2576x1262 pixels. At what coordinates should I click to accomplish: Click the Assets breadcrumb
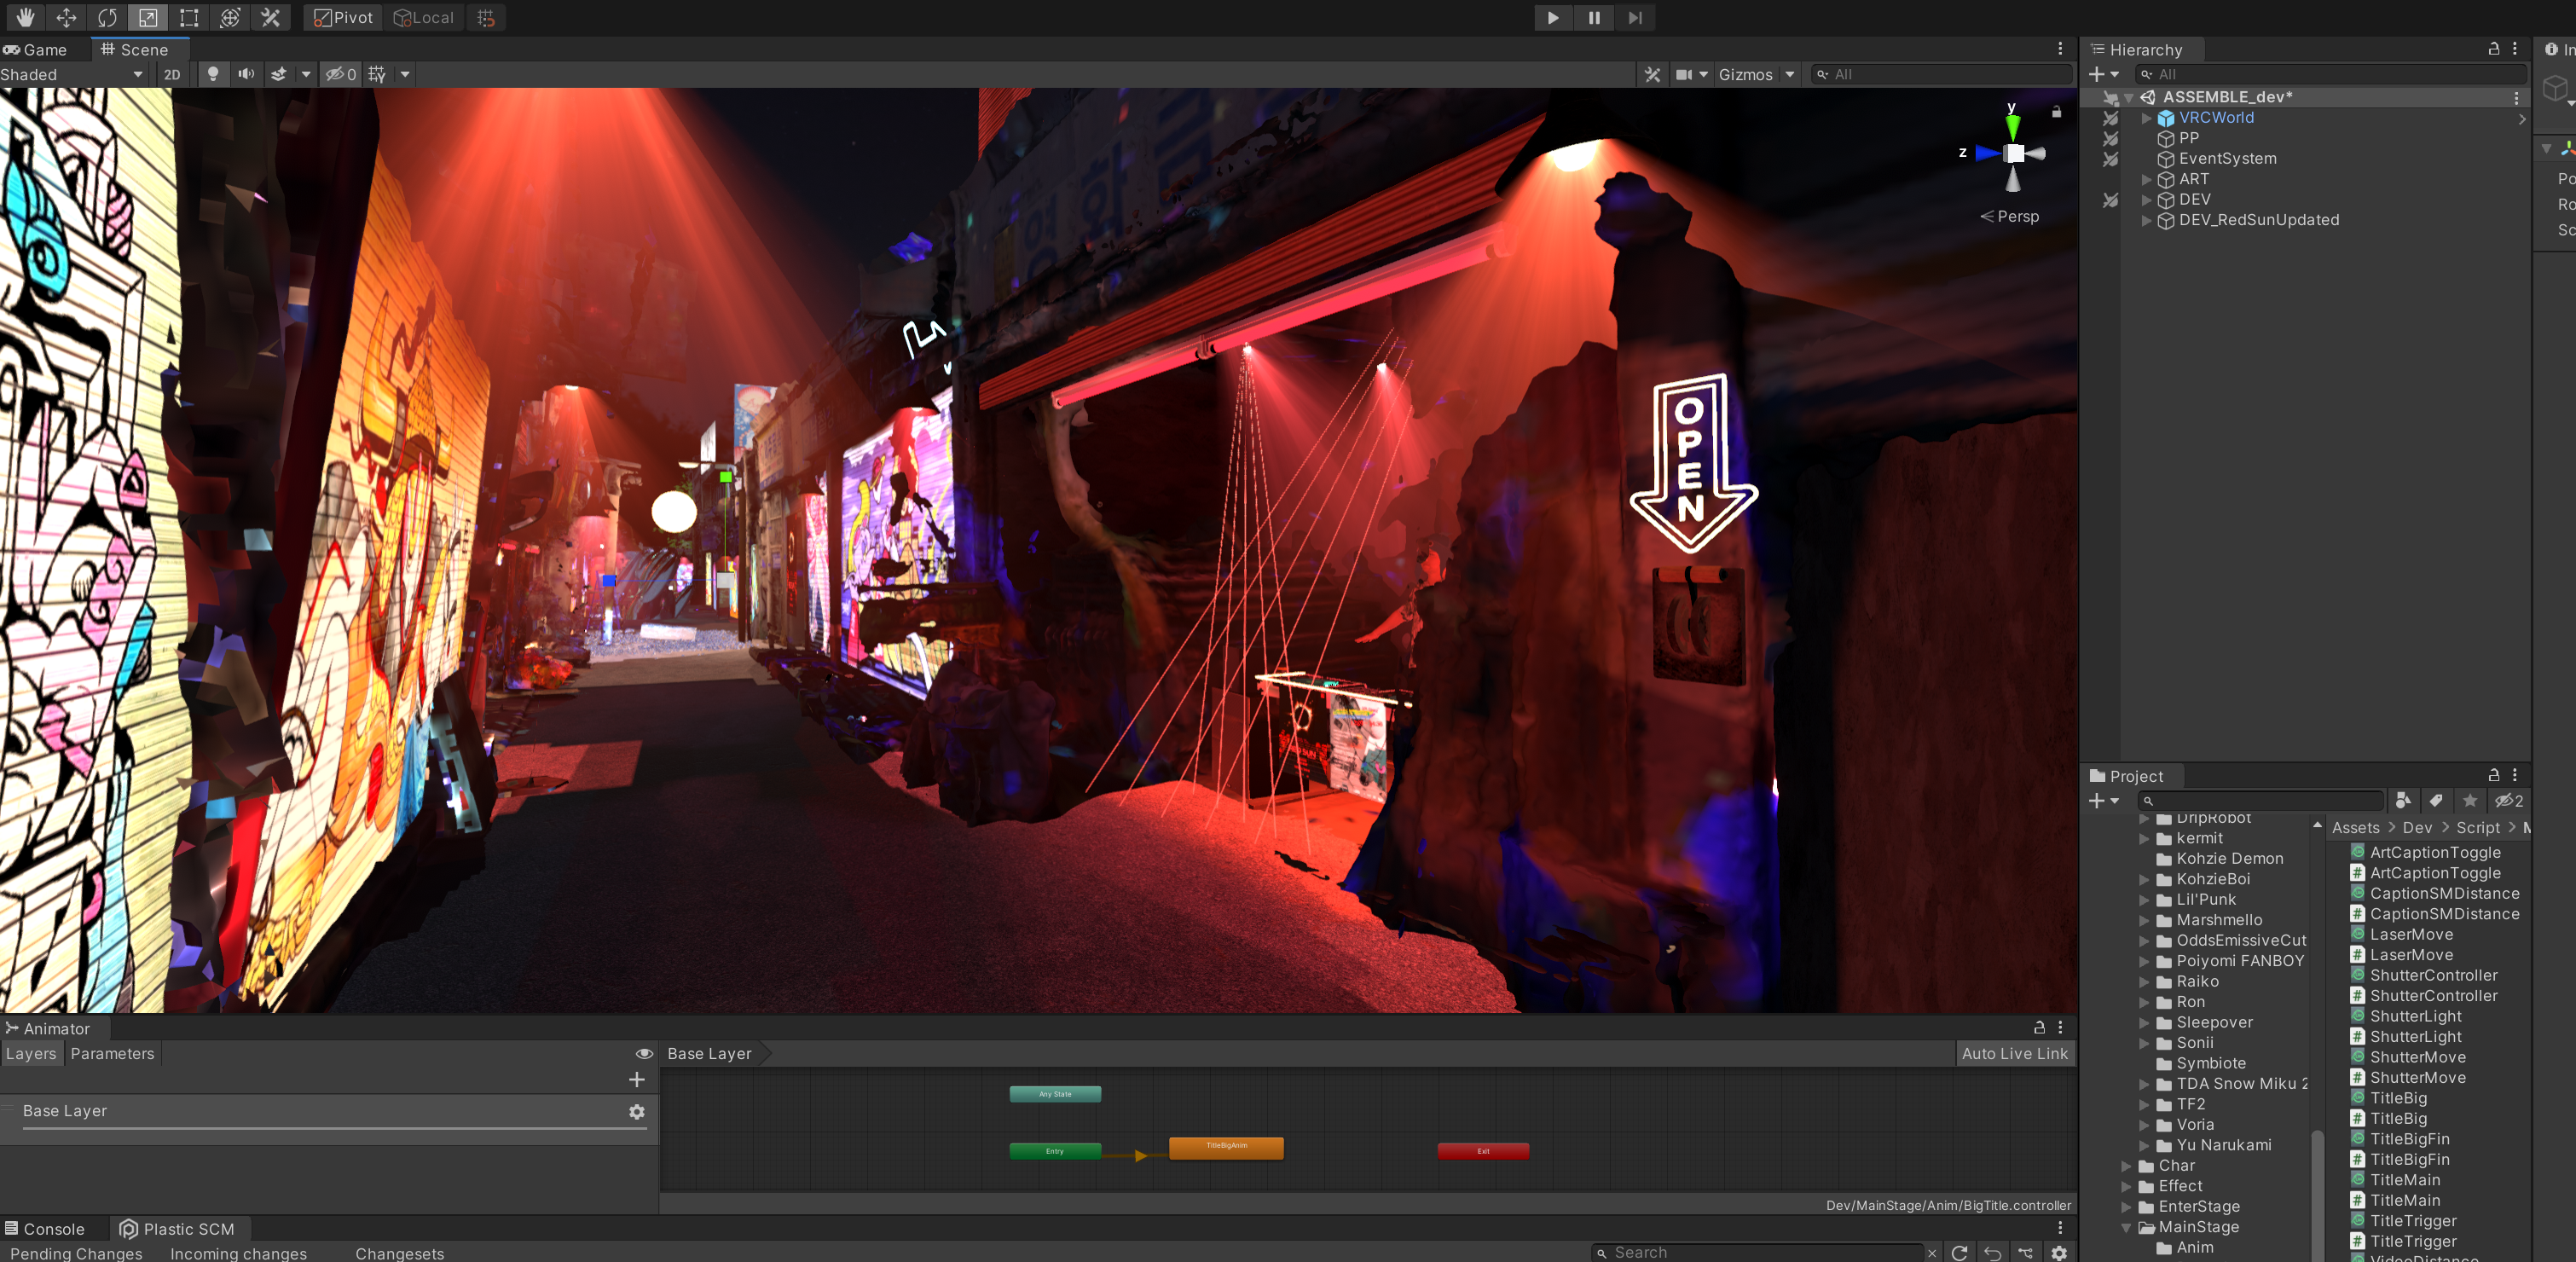coord(2355,827)
